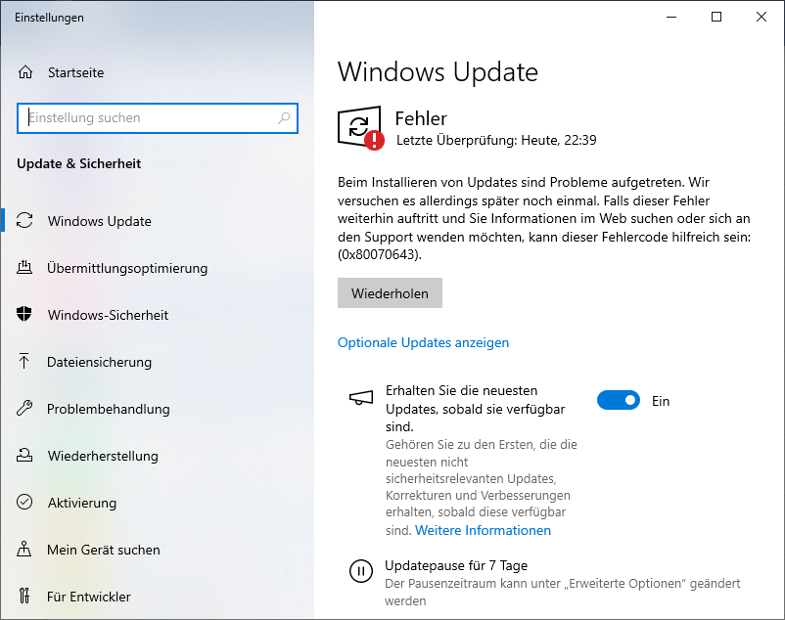This screenshot has width=785, height=620.
Task: Click the Windows-Sicherheit shield icon
Action: [x=24, y=314]
